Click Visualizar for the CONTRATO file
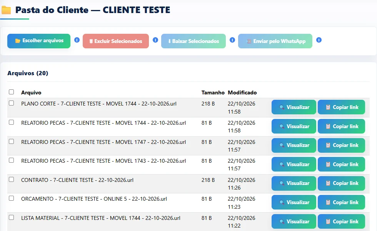This screenshot has width=377, height=231. pyautogui.click(x=294, y=183)
